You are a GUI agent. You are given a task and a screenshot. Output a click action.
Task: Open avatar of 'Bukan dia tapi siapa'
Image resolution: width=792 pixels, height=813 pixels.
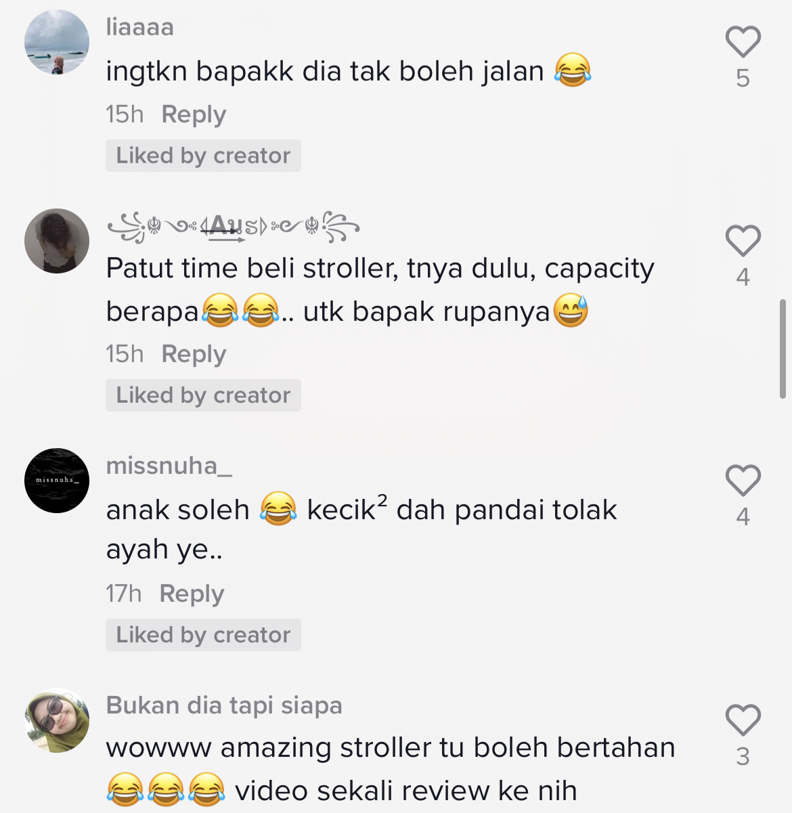click(x=57, y=720)
